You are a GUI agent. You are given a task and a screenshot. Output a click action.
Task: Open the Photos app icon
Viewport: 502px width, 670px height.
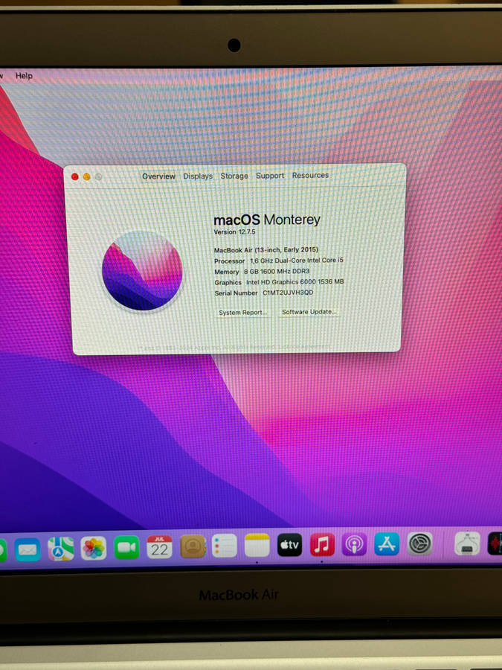[x=94, y=549]
